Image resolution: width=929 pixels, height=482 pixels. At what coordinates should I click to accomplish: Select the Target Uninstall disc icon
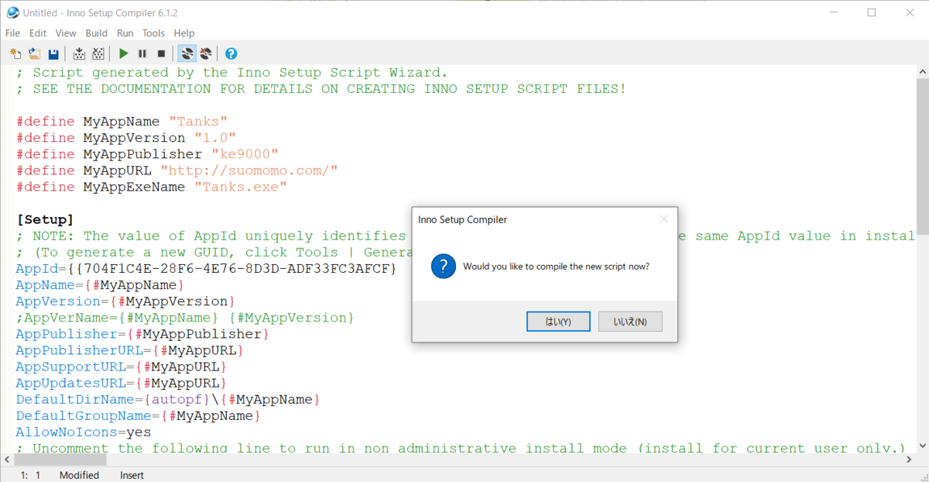click(x=206, y=53)
